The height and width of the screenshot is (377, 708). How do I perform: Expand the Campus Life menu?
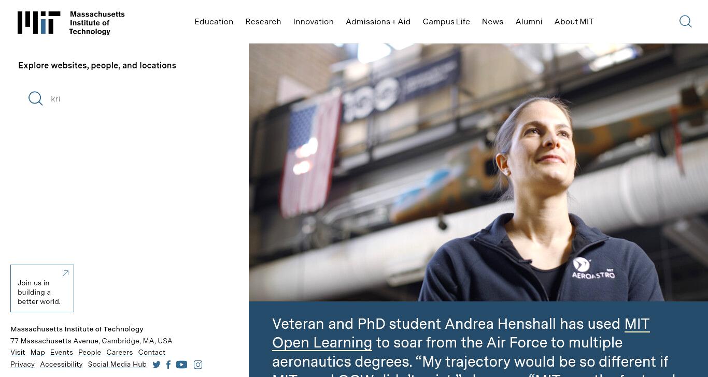tap(446, 22)
